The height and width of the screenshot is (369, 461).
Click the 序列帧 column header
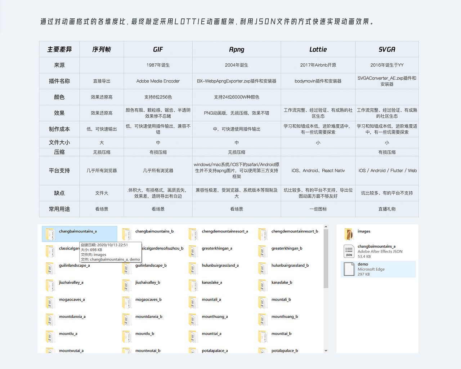click(102, 49)
